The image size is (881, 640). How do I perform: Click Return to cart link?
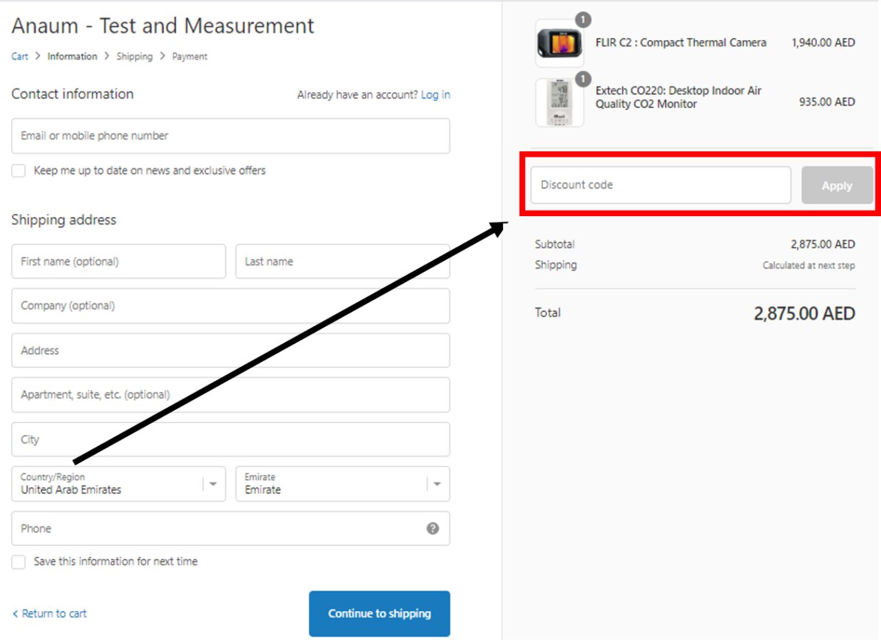point(50,614)
